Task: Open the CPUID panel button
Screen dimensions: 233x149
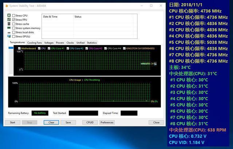Action: 90,122
